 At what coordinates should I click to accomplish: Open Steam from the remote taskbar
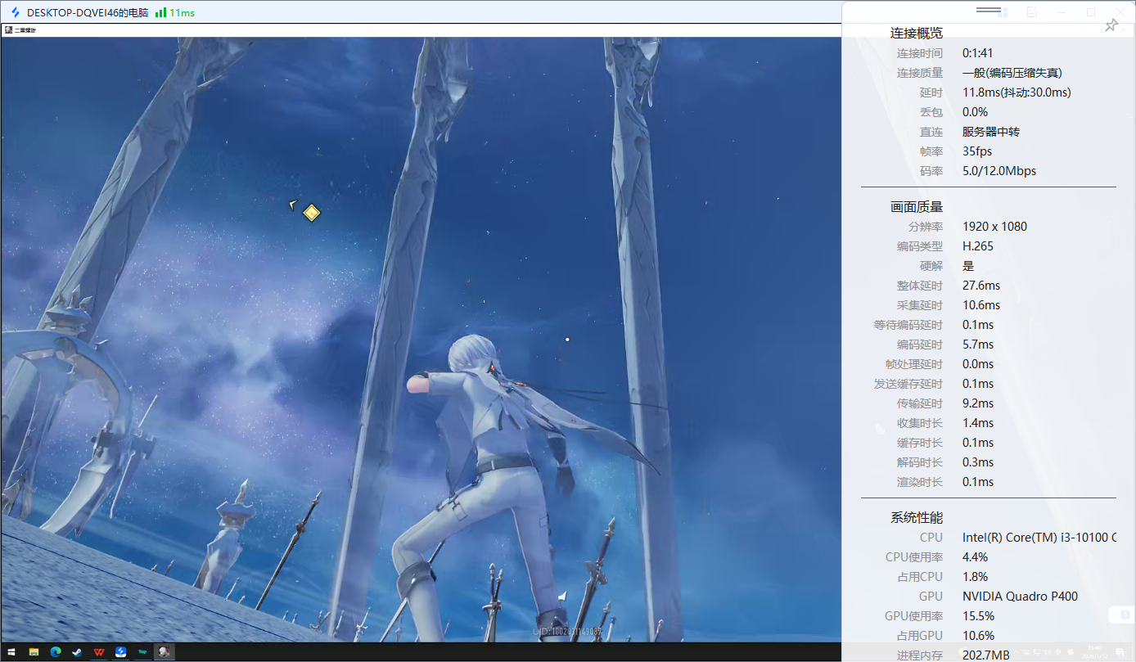pos(77,652)
